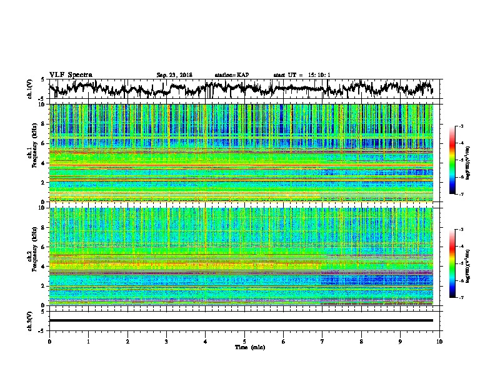The image size is (495, 383).
Task: Click the "-7" tick on ch.2 colorbar
Action: pyautogui.click(x=461, y=298)
